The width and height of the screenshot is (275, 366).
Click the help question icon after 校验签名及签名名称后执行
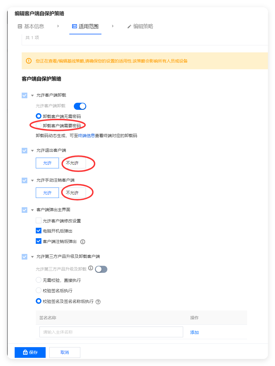(x=98, y=302)
